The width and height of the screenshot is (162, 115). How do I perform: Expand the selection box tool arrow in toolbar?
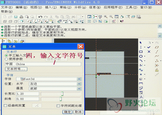83,17
